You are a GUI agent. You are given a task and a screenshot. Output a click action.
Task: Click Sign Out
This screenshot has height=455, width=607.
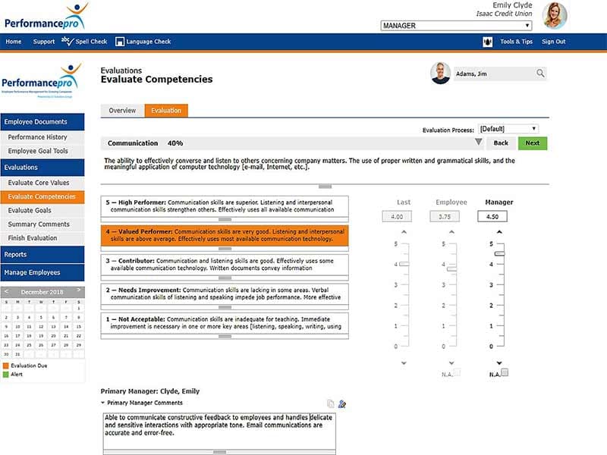pos(554,42)
